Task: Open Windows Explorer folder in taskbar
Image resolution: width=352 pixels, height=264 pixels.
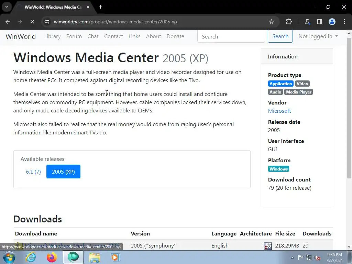Action: pos(95,257)
